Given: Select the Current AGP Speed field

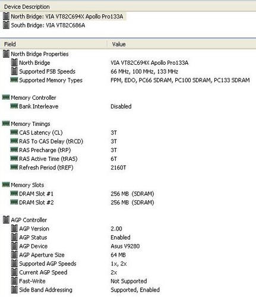Looking at the screenshot, I should 43,273.
